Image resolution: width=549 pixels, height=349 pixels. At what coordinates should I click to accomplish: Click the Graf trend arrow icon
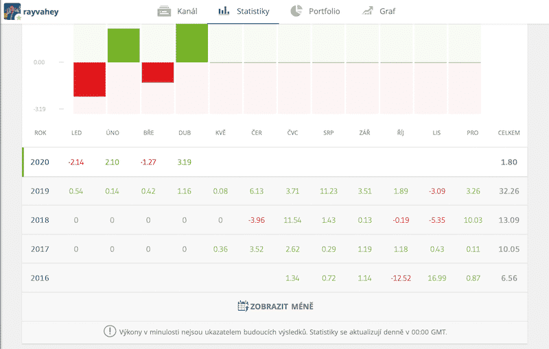coord(368,11)
